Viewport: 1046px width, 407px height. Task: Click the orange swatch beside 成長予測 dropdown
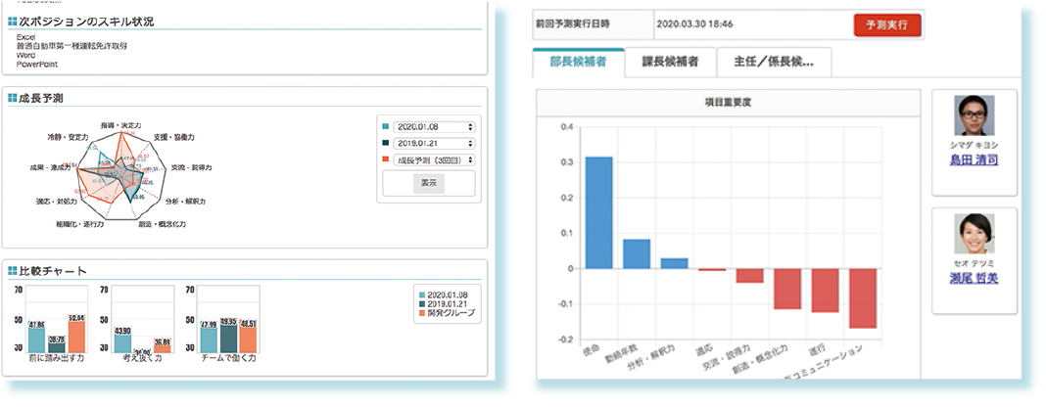click(x=386, y=159)
